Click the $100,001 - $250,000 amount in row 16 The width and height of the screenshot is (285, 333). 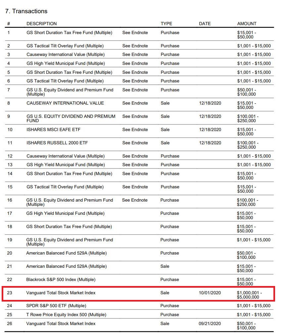(247, 202)
